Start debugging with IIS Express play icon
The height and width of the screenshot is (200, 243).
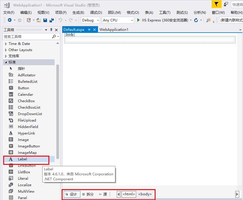coord(139,20)
